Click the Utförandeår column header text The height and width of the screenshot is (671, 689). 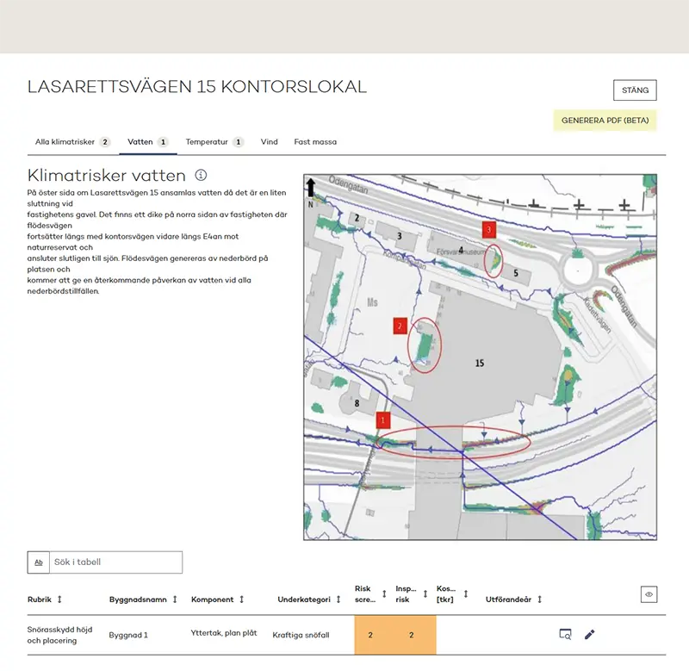pyautogui.click(x=508, y=600)
